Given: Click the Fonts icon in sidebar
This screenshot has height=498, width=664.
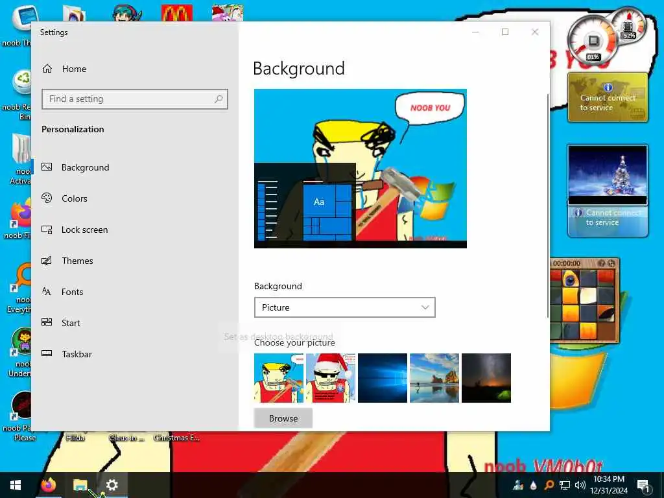Looking at the screenshot, I should (47, 291).
